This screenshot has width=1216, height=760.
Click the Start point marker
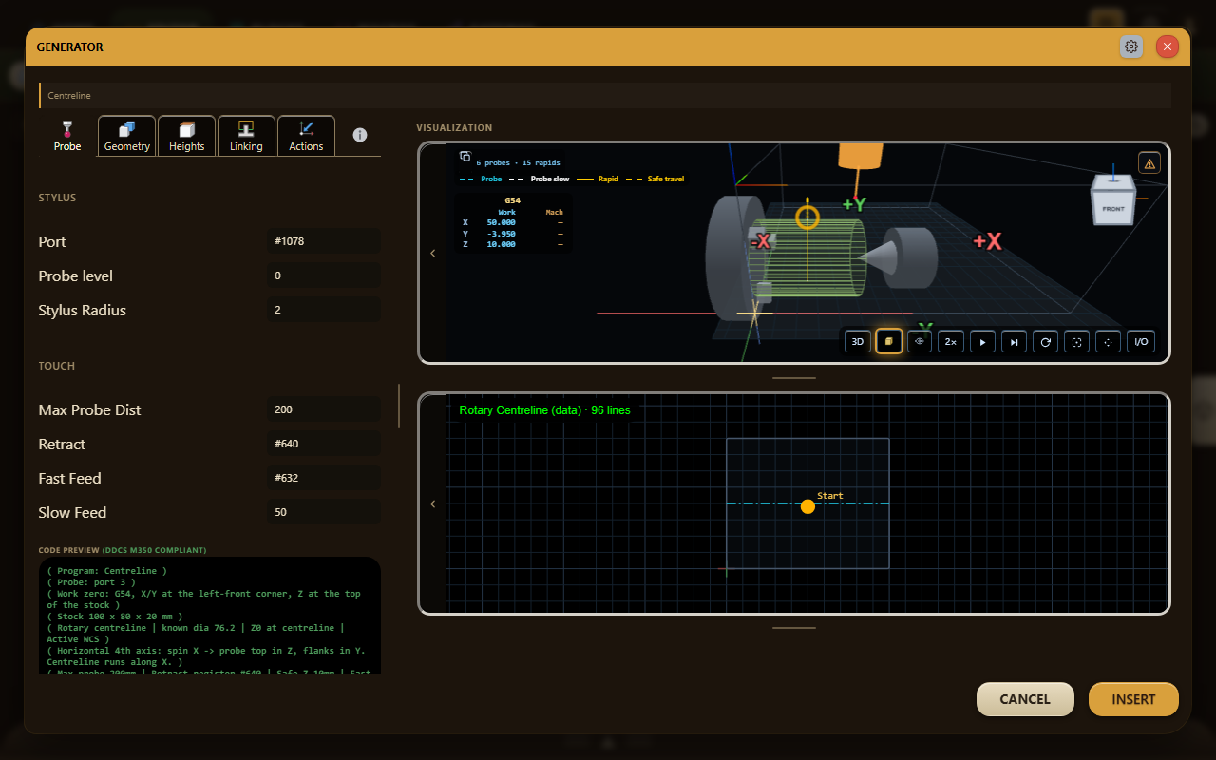807,506
